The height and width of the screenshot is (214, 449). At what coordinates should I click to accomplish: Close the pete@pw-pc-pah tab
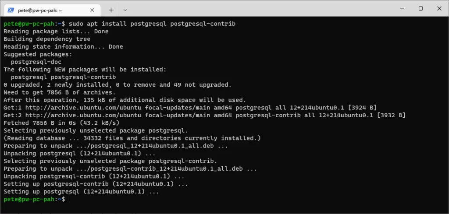92,10
